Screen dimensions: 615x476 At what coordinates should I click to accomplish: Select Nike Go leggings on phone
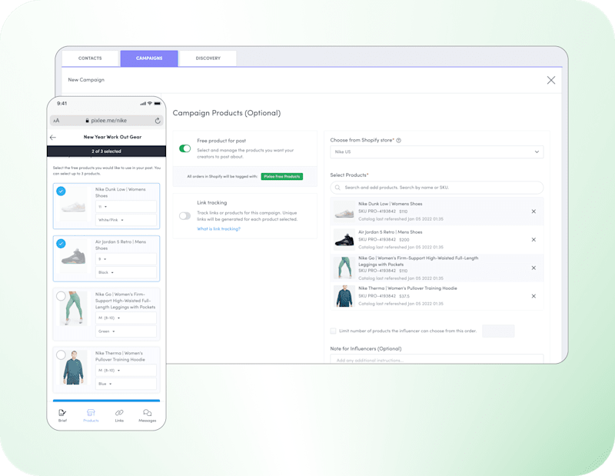[x=61, y=296]
